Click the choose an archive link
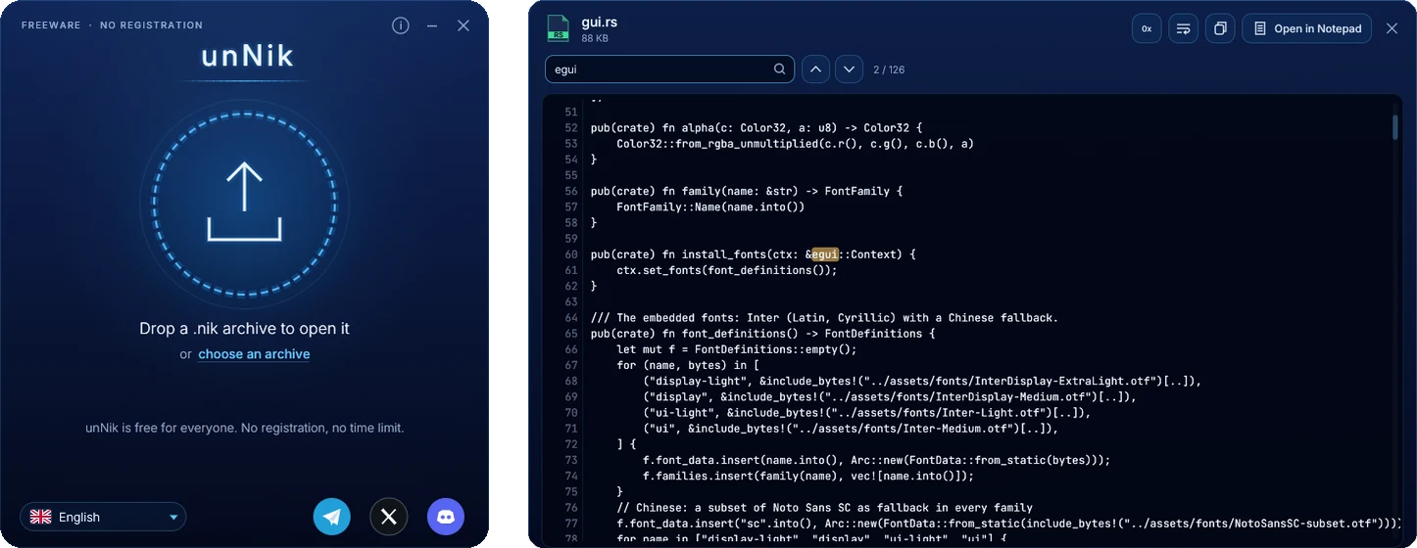This screenshot has height=548, width=1417. (254, 354)
